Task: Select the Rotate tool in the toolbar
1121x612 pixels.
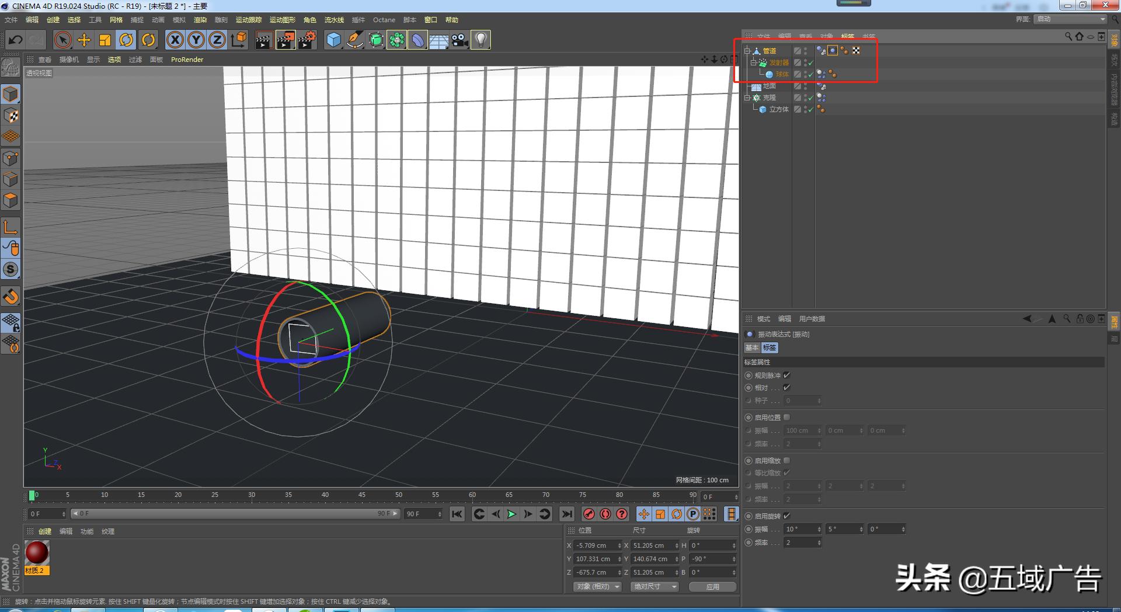Action: (x=127, y=40)
